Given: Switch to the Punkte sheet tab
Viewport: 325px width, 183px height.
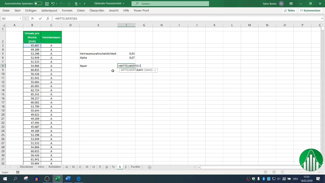Looking at the screenshot, I should (x=136, y=167).
